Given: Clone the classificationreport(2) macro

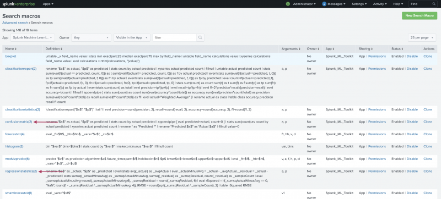Looking at the screenshot, I should point(428,69).
